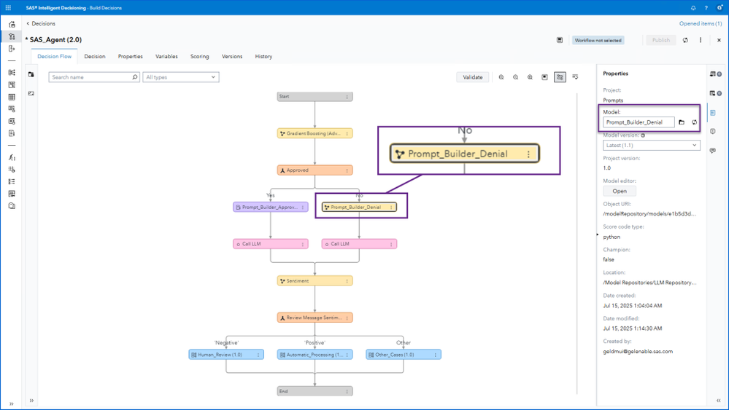
Task: Open the user profile avatar
Action: click(720, 7)
